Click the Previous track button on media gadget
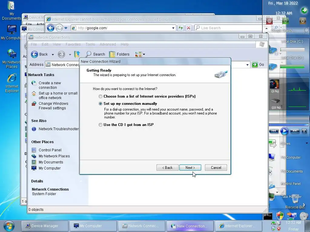The height and width of the screenshot is (232, 310). [x=274, y=131]
